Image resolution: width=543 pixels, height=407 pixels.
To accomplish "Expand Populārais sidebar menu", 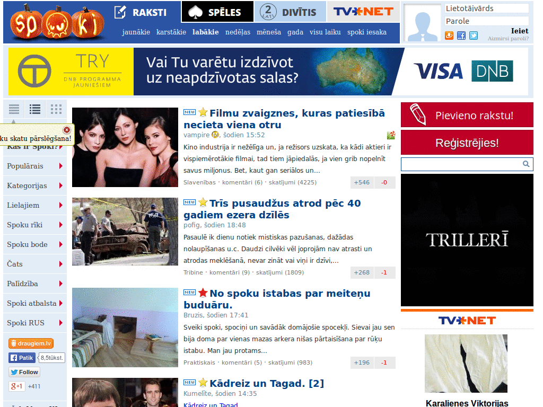I will pyautogui.click(x=35, y=166).
